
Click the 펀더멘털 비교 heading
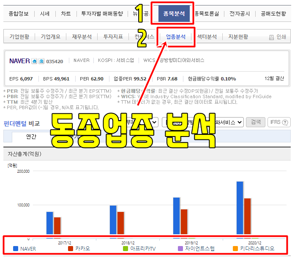pyautogui.click(x=22, y=123)
